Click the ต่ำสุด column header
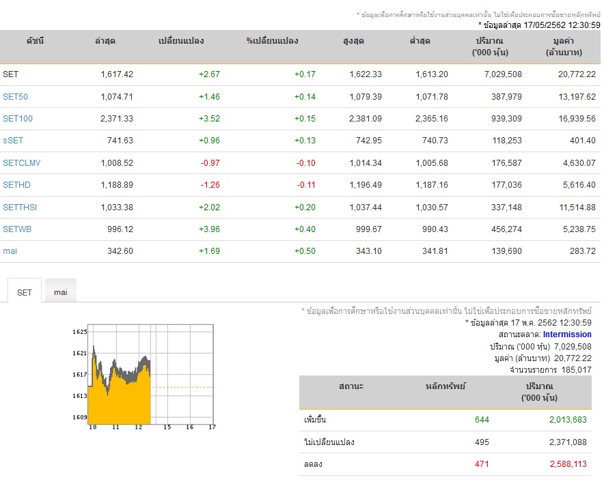Image resolution: width=604 pixels, height=484 pixels. [x=420, y=41]
